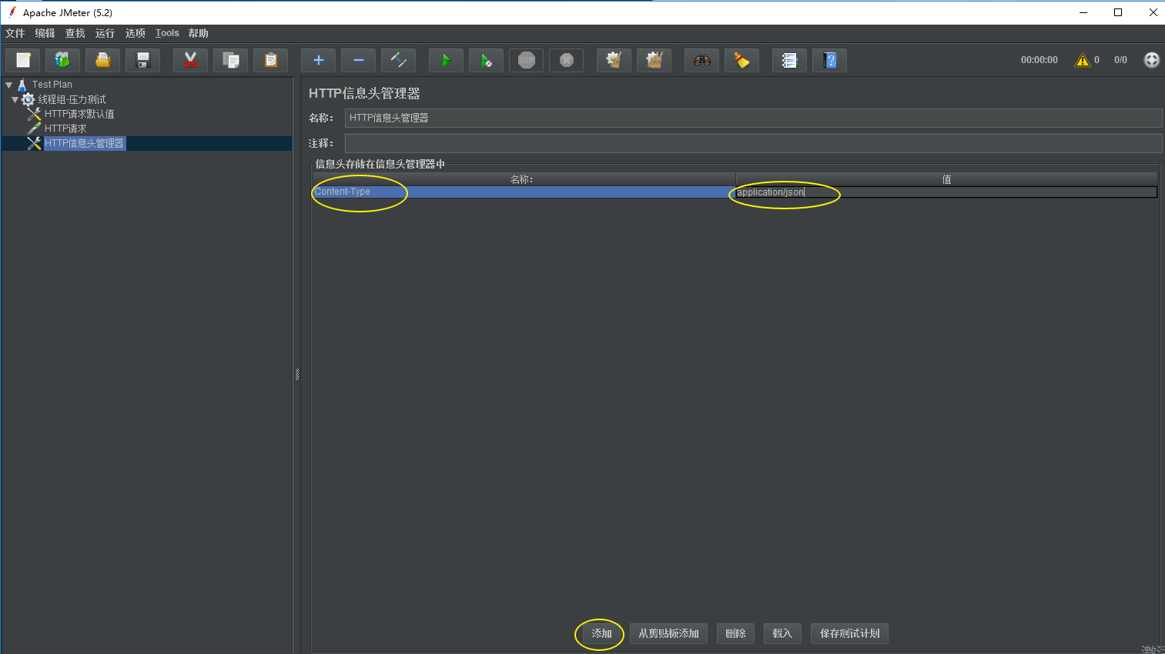Open the 查找 menu
This screenshot has height=654, width=1165.
75,33
